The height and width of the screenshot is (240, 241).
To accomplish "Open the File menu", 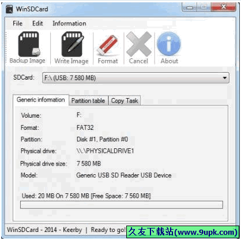I will (17, 24).
